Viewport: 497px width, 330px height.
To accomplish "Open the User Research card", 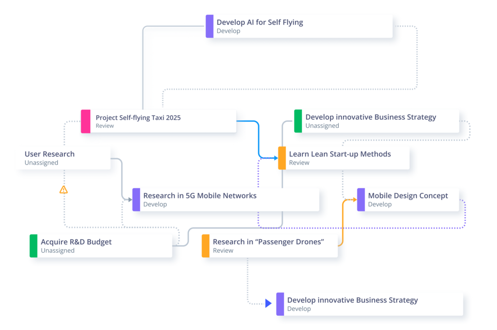I will (50, 154).
